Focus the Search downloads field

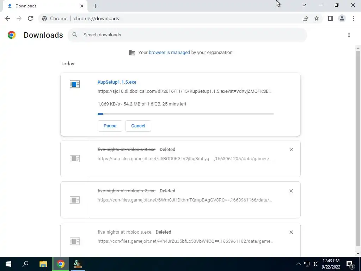coord(187,35)
